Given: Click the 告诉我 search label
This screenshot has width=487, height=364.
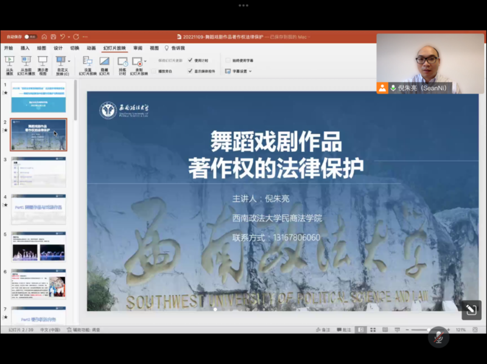Looking at the screenshot, I should coord(178,48).
